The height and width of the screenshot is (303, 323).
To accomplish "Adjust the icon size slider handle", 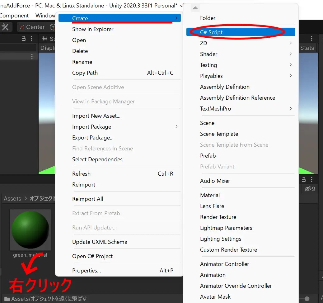I will pyautogui.click(x=307, y=299).
